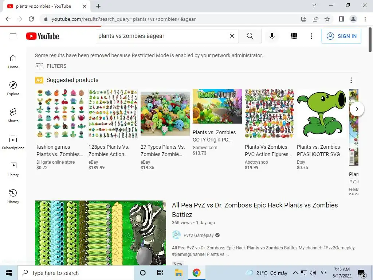Open the notification action center
The width and height of the screenshot is (373, 280).
coord(361,273)
